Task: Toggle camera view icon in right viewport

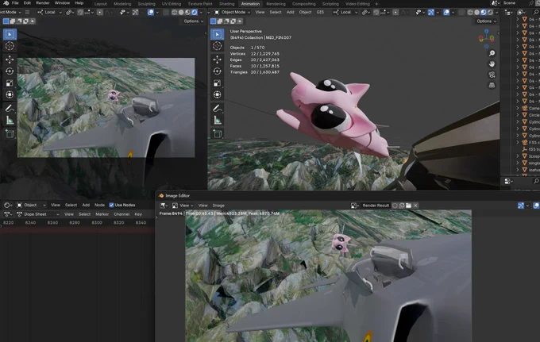Action: (492, 75)
